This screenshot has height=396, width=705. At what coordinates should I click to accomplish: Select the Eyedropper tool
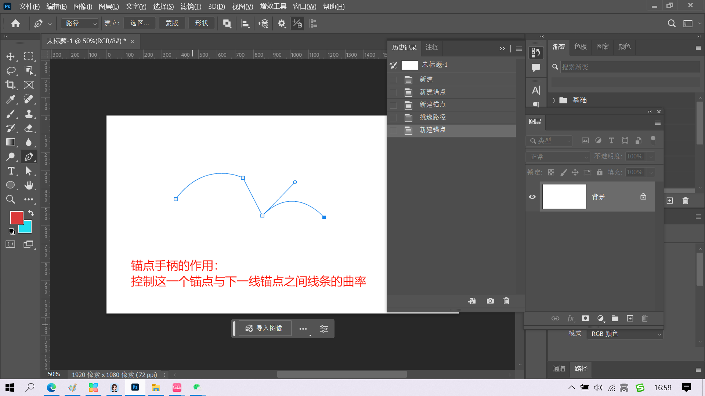tap(10, 99)
